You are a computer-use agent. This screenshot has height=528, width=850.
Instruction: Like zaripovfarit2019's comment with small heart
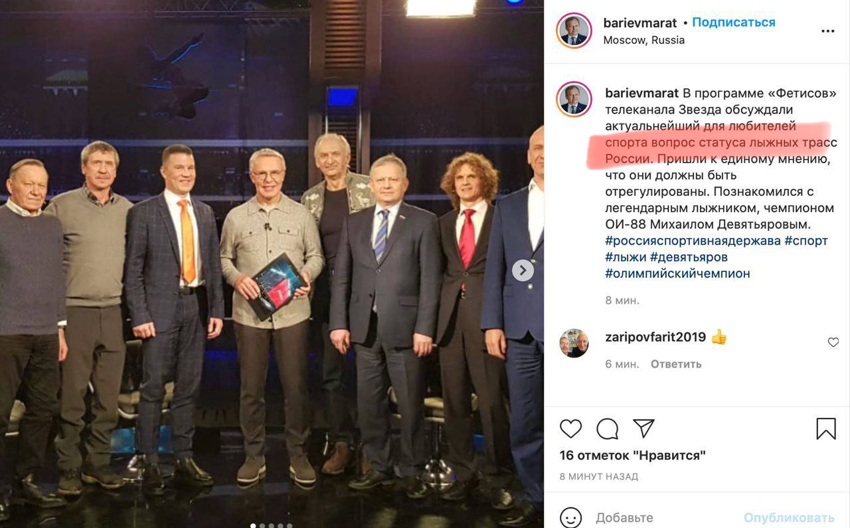tap(833, 342)
